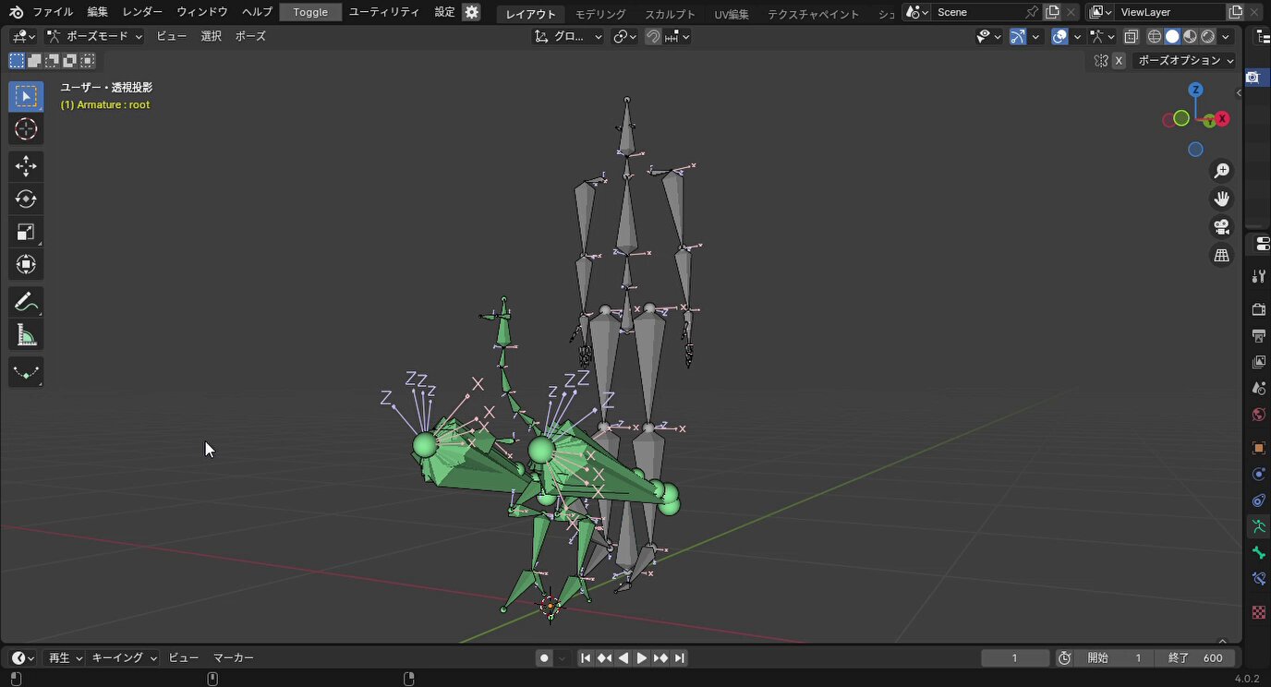Open the object visibility and selectability dropdown
Screen dimensions: 1271x687
(989, 37)
